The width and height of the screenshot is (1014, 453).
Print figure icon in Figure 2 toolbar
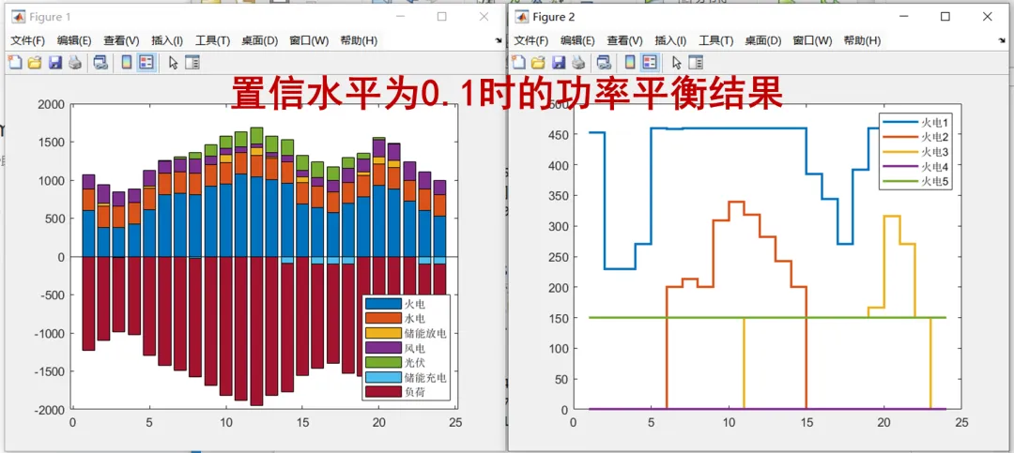[578, 63]
